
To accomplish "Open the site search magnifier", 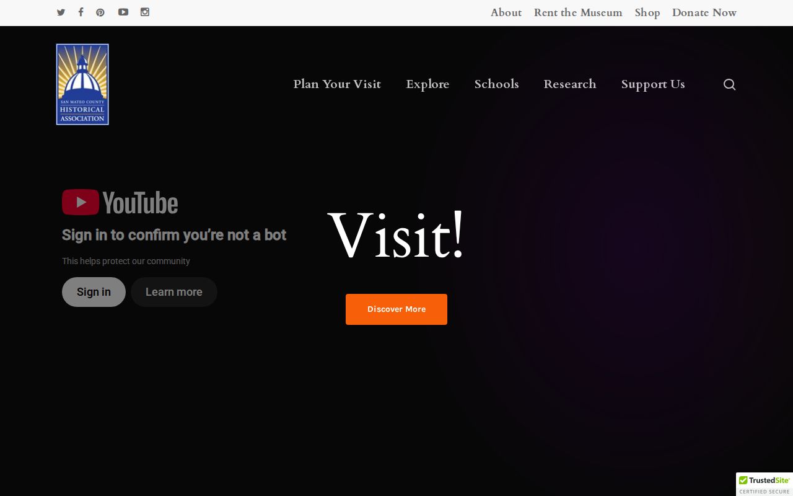I will (x=730, y=84).
